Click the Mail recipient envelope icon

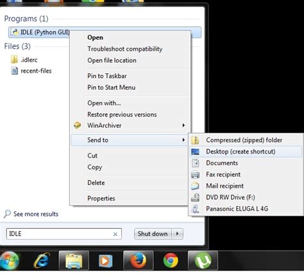pyautogui.click(x=195, y=186)
